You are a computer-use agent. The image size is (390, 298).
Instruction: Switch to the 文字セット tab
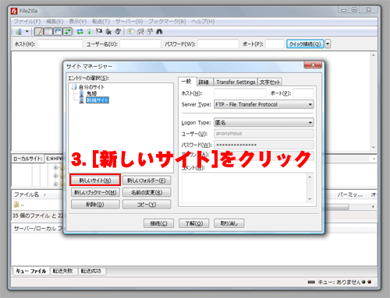point(270,82)
